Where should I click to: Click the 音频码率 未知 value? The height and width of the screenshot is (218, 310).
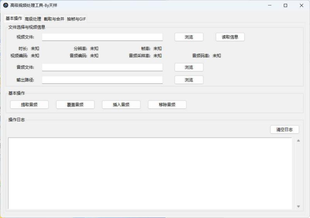coord(217,56)
